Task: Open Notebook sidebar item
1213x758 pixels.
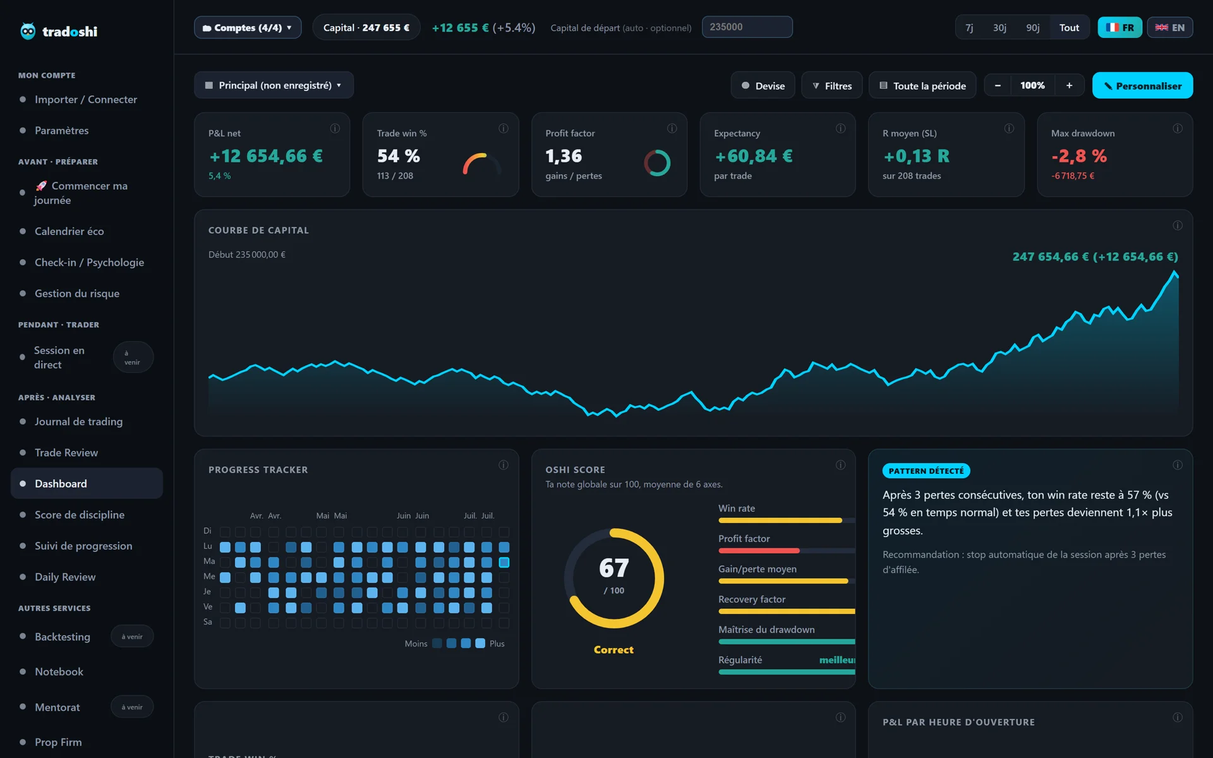Action: 87,671
